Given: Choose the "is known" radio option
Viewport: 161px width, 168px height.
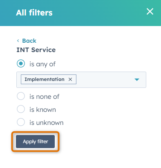Looking at the screenshot, I should coord(21,109).
